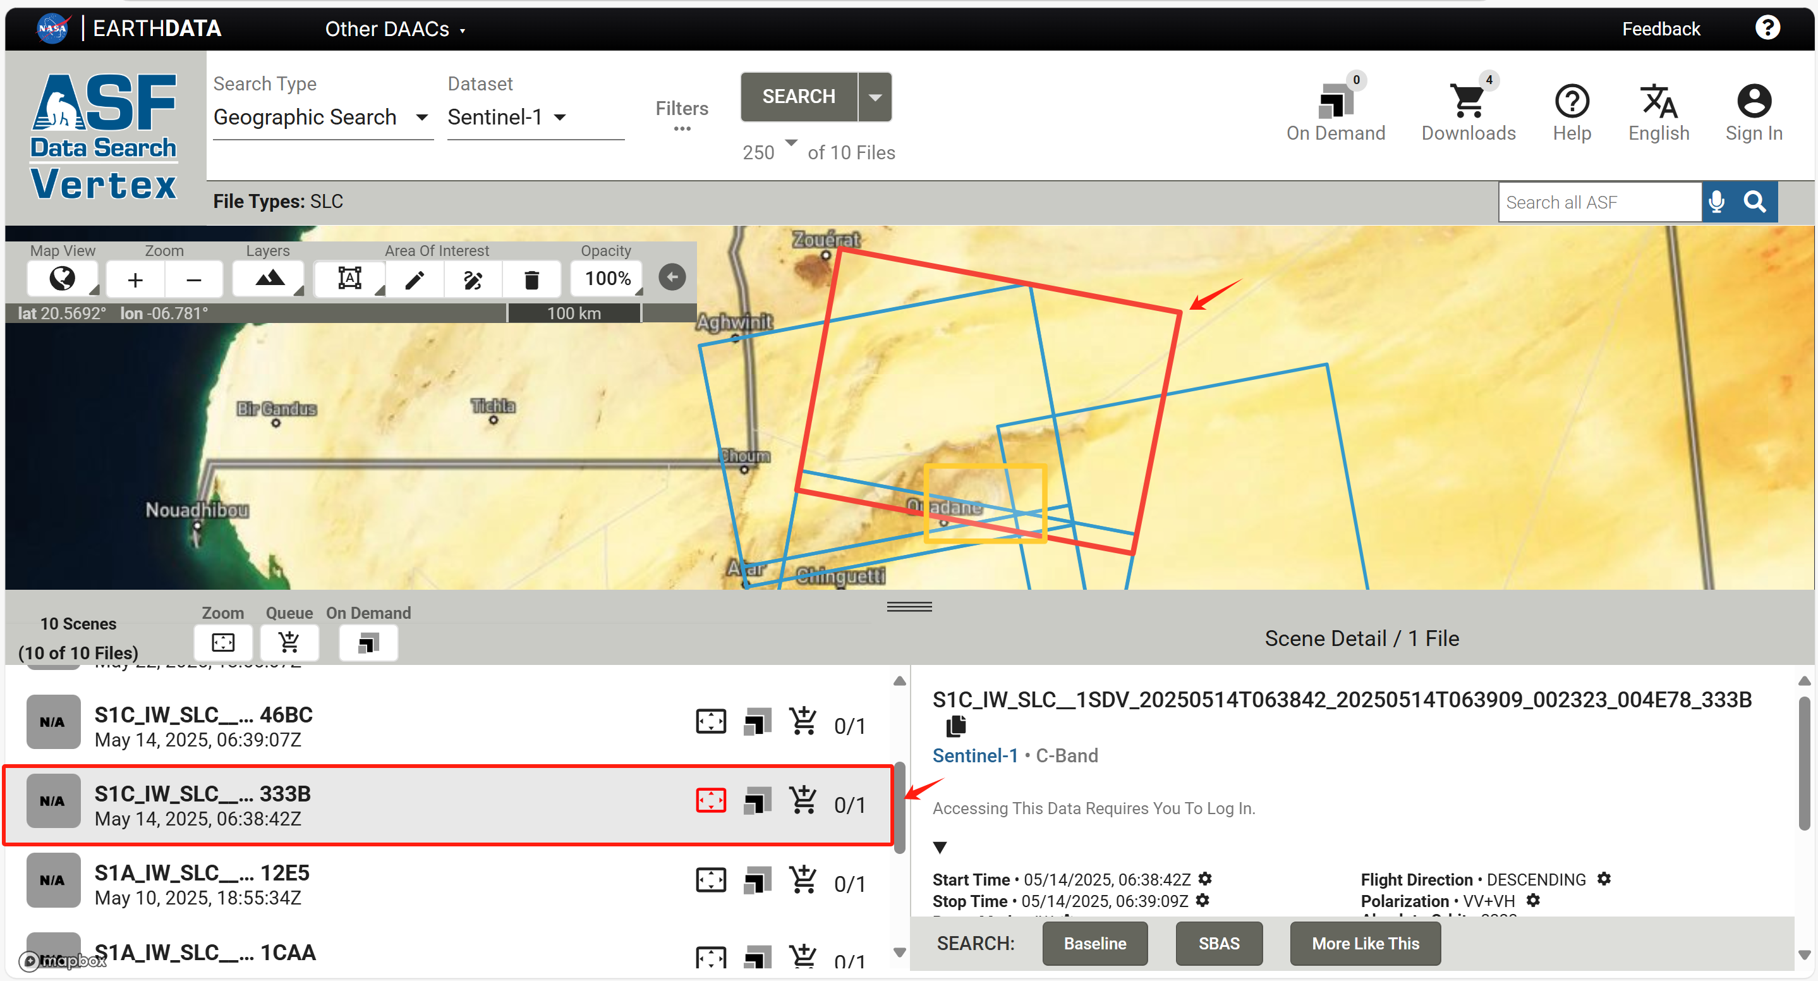The image size is (1818, 981).
Task: Select the edit Area Of Interest tool
Action: (x=473, y=279)
